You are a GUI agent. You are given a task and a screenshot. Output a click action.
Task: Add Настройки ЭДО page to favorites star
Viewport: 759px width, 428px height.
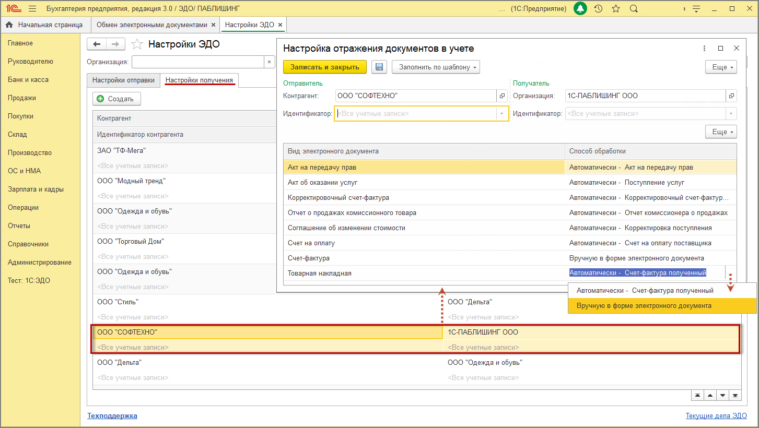[136, 44]
